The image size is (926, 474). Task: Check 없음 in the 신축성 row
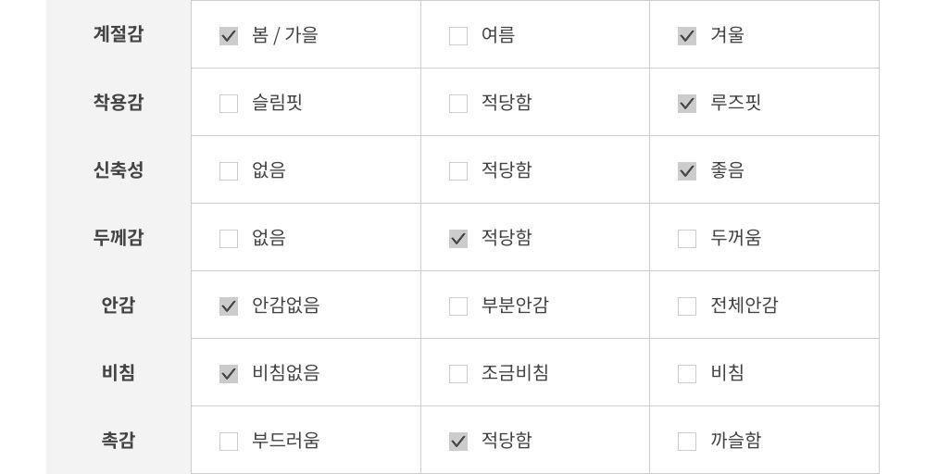(229, 171)
